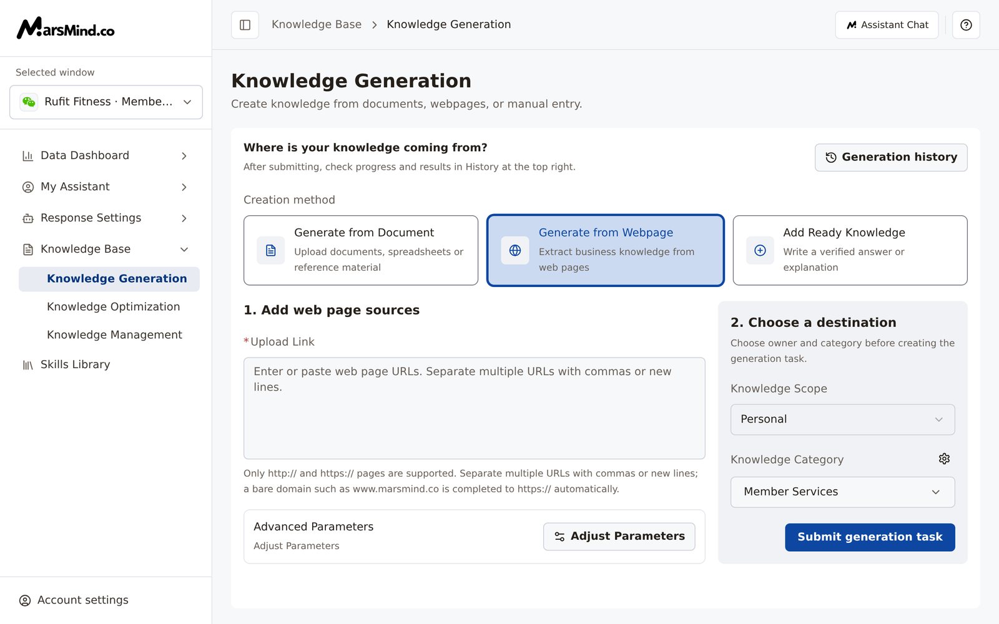This screenshot has width=999, height=624.
Task: Click the Creation method label
Action: (x=289, y=200)
